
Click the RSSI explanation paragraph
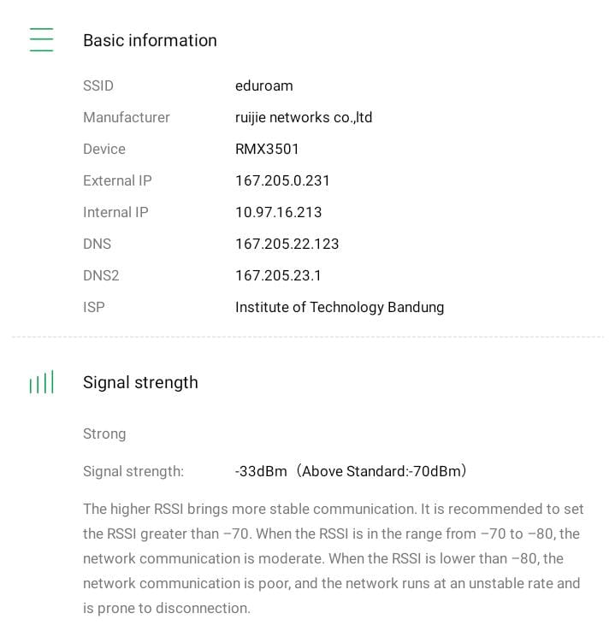[334, 558]
